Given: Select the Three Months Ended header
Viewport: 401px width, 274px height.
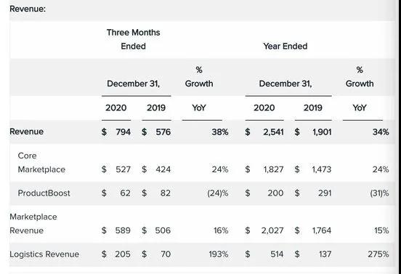Looking at the screenshot, I should [133, 39].
